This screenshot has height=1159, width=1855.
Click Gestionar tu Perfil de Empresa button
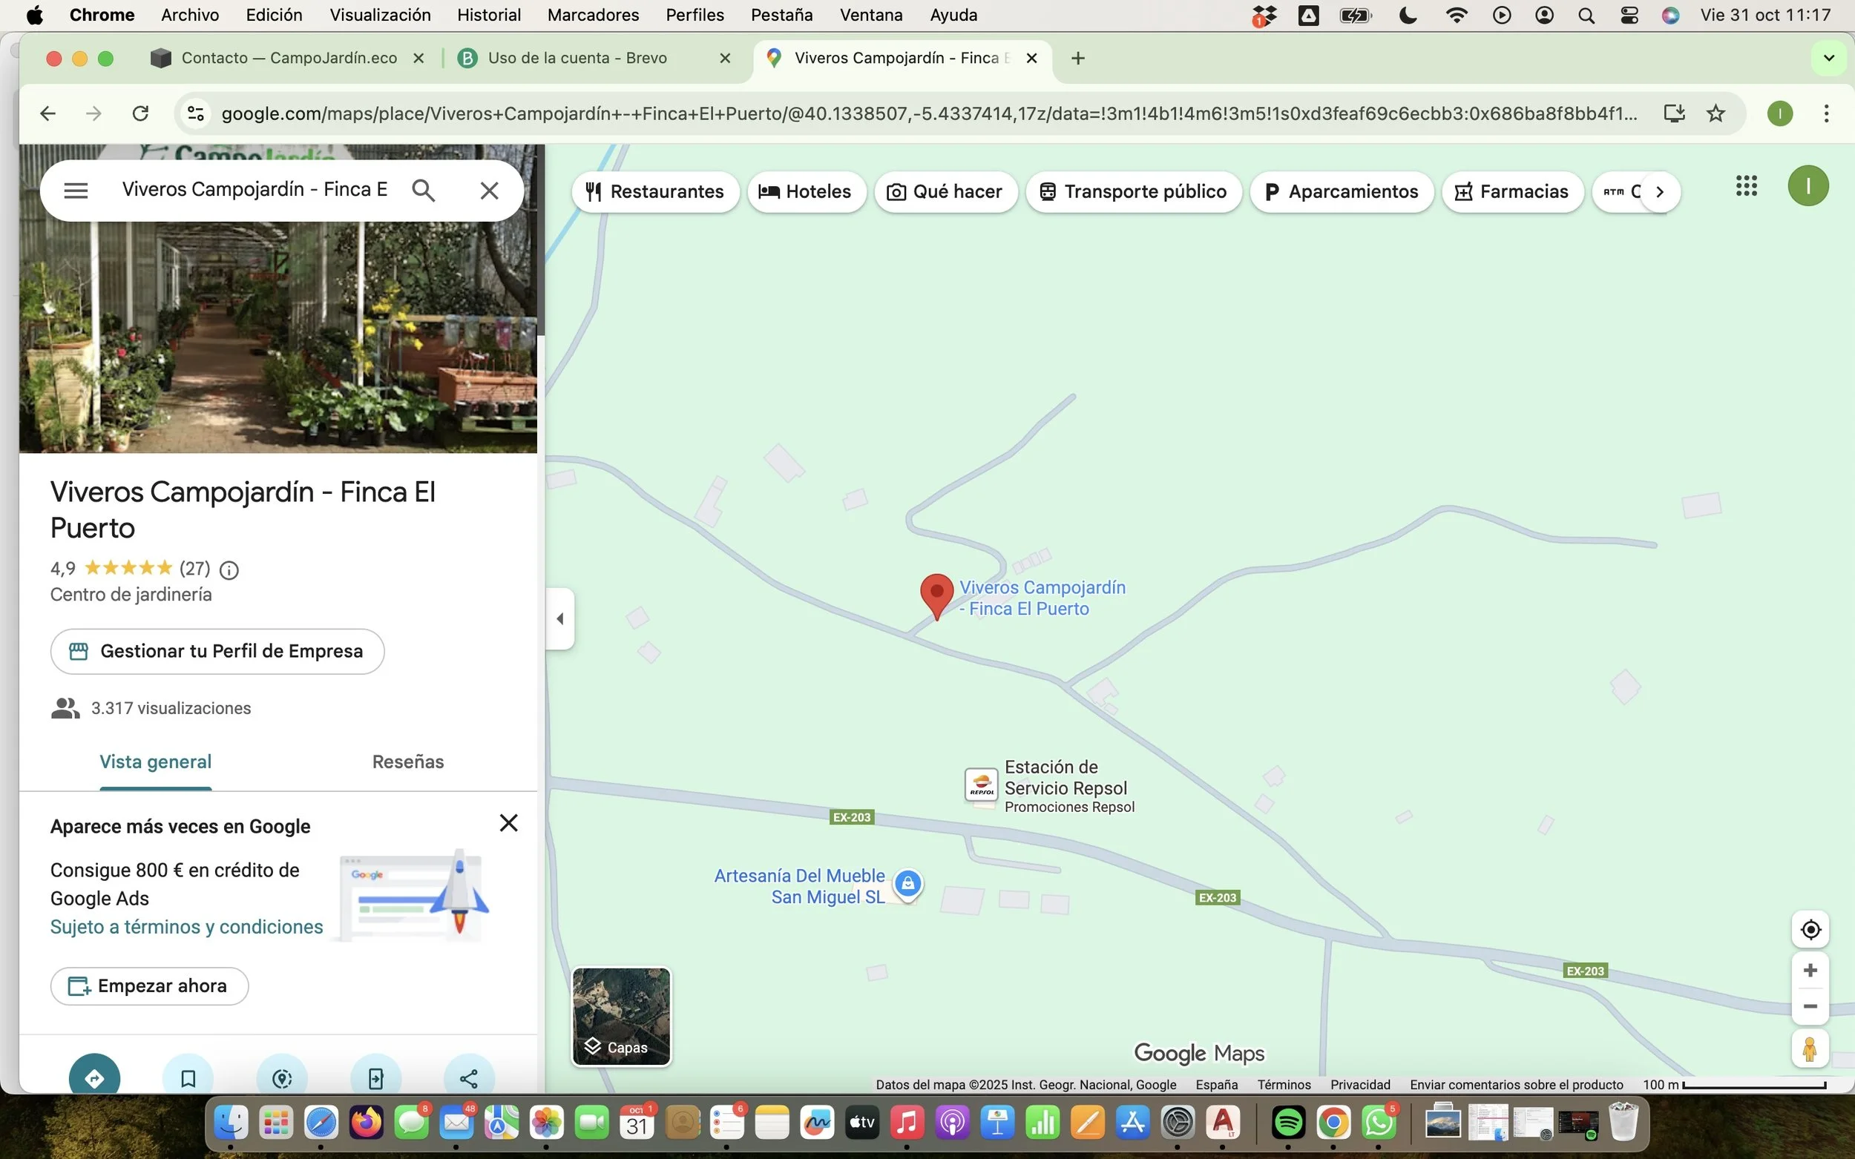tap(218, 651)
